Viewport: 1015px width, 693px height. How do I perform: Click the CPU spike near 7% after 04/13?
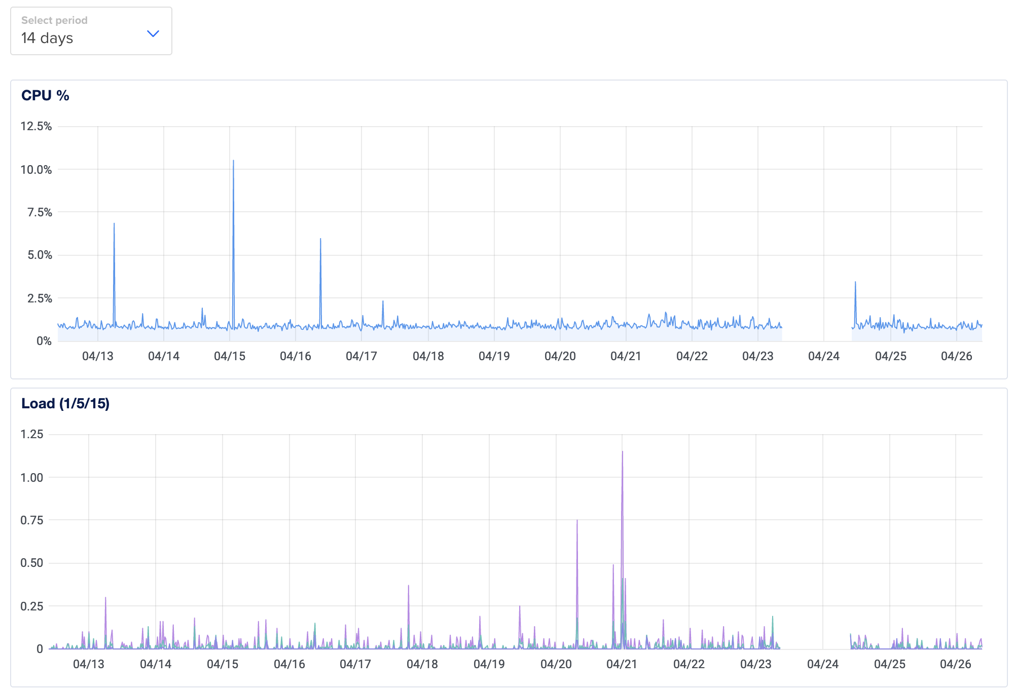point(114,224)
